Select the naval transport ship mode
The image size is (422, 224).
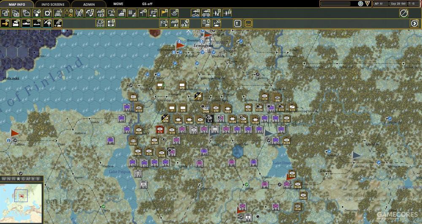[26, 23]
